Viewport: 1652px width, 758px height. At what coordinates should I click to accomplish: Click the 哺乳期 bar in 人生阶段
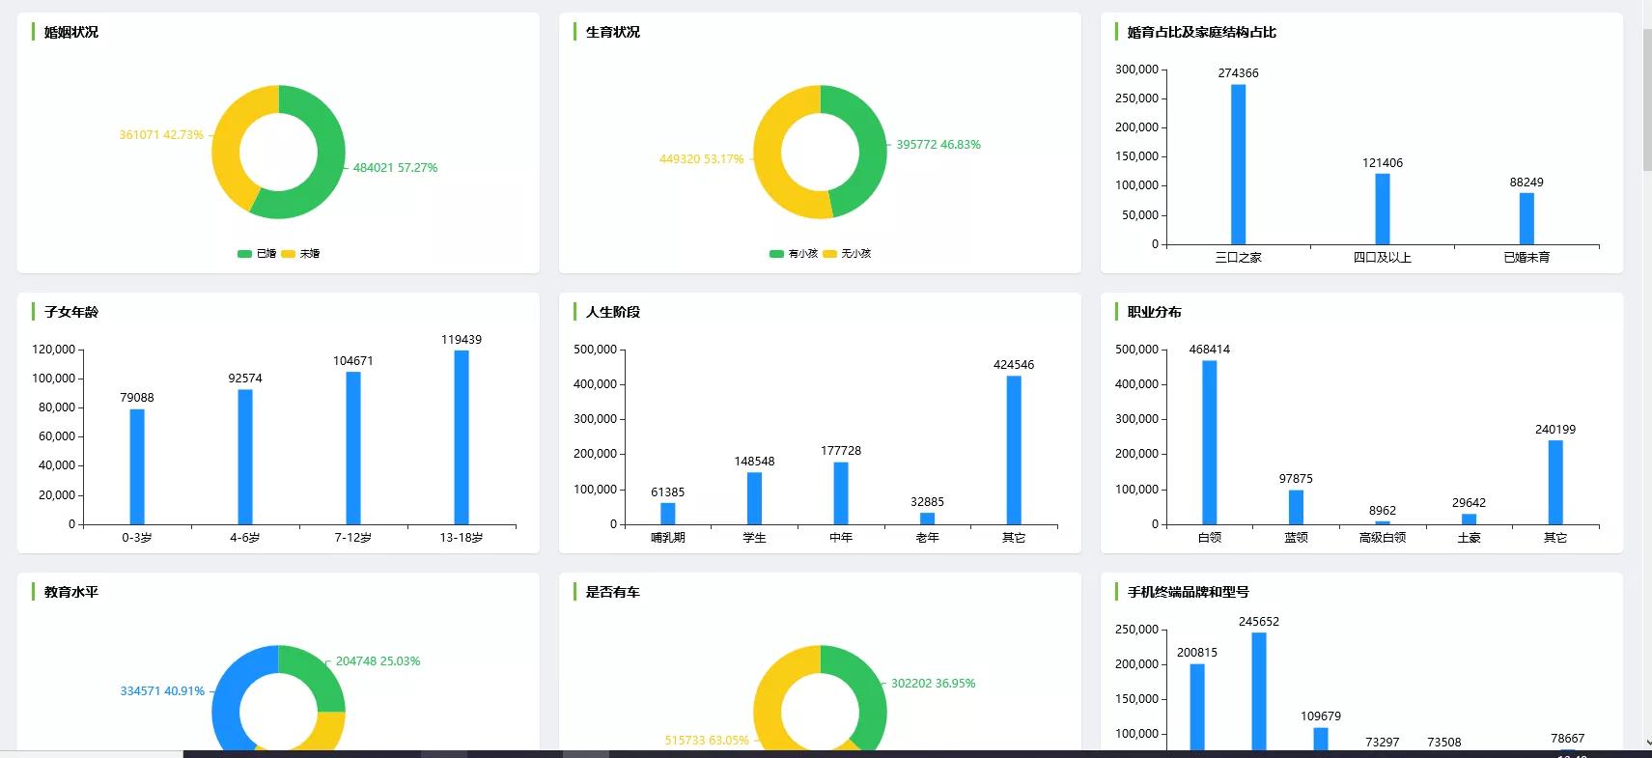[x=668, y=514]
